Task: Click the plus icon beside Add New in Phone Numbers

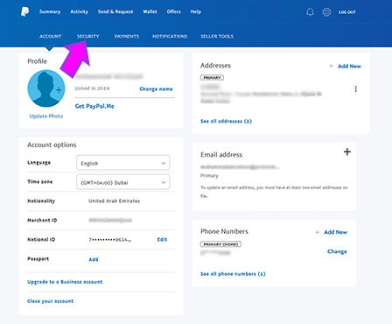Action: click(317, 232)
